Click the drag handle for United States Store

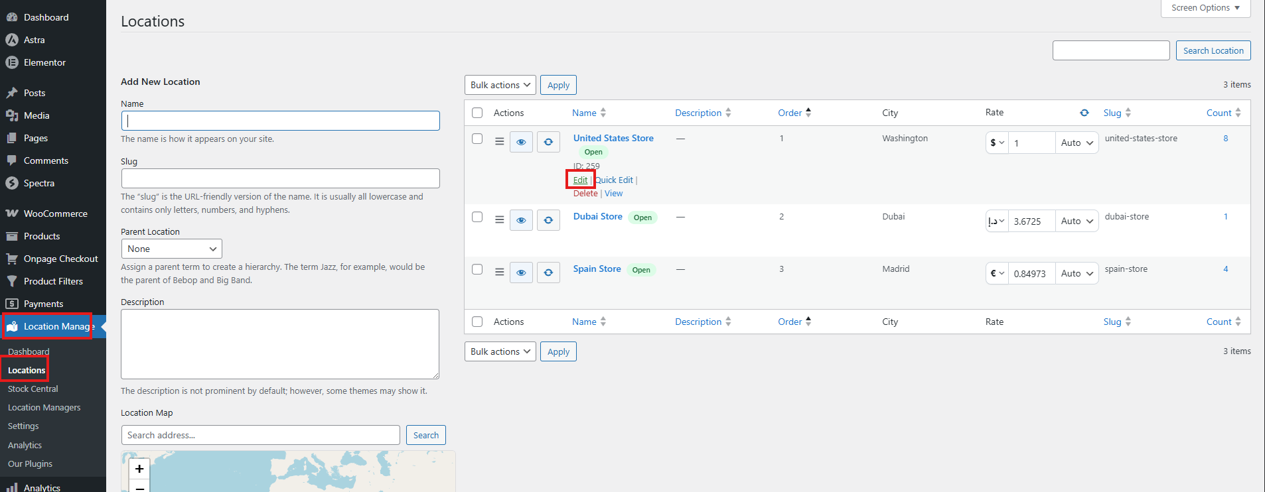point(500,141)
